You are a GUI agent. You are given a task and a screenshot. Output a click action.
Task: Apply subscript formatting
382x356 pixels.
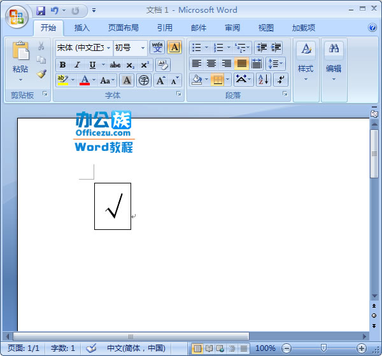131,65
